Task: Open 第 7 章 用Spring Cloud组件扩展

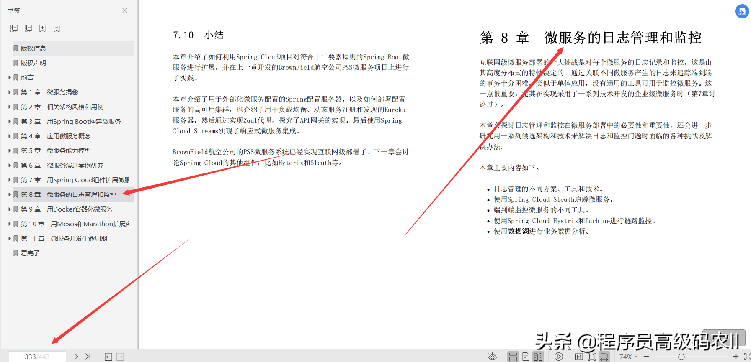Action: [75, 180]
